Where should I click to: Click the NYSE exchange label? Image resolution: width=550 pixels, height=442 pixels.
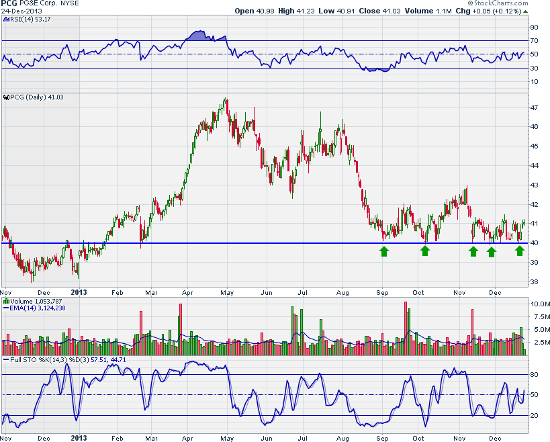pos(69,3)
